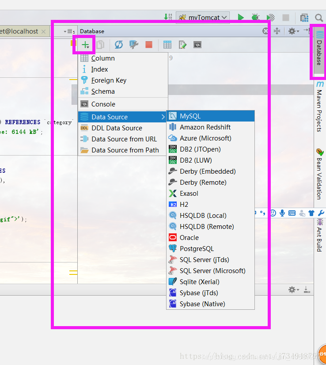The width and height of the screenshot is (326, 365).
Task: Click the Edit Source pencil icon
Action: pos(182,45)
